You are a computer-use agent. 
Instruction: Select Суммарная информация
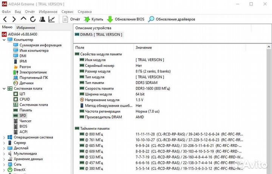point(40,45)
